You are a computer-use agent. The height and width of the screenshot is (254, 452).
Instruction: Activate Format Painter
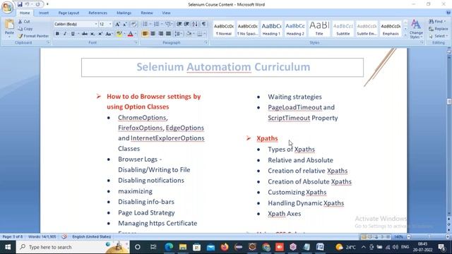pyautogui.click(x=33, y=36)
